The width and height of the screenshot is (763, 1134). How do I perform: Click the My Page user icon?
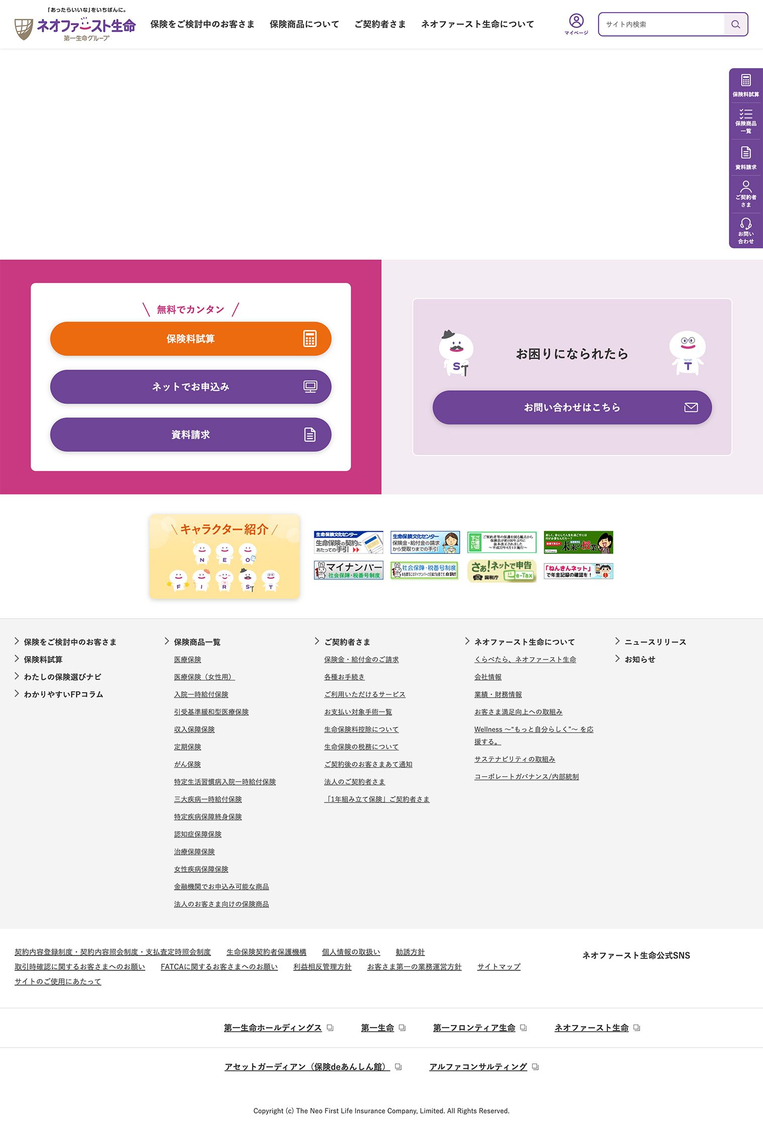[x=576, y=21]
